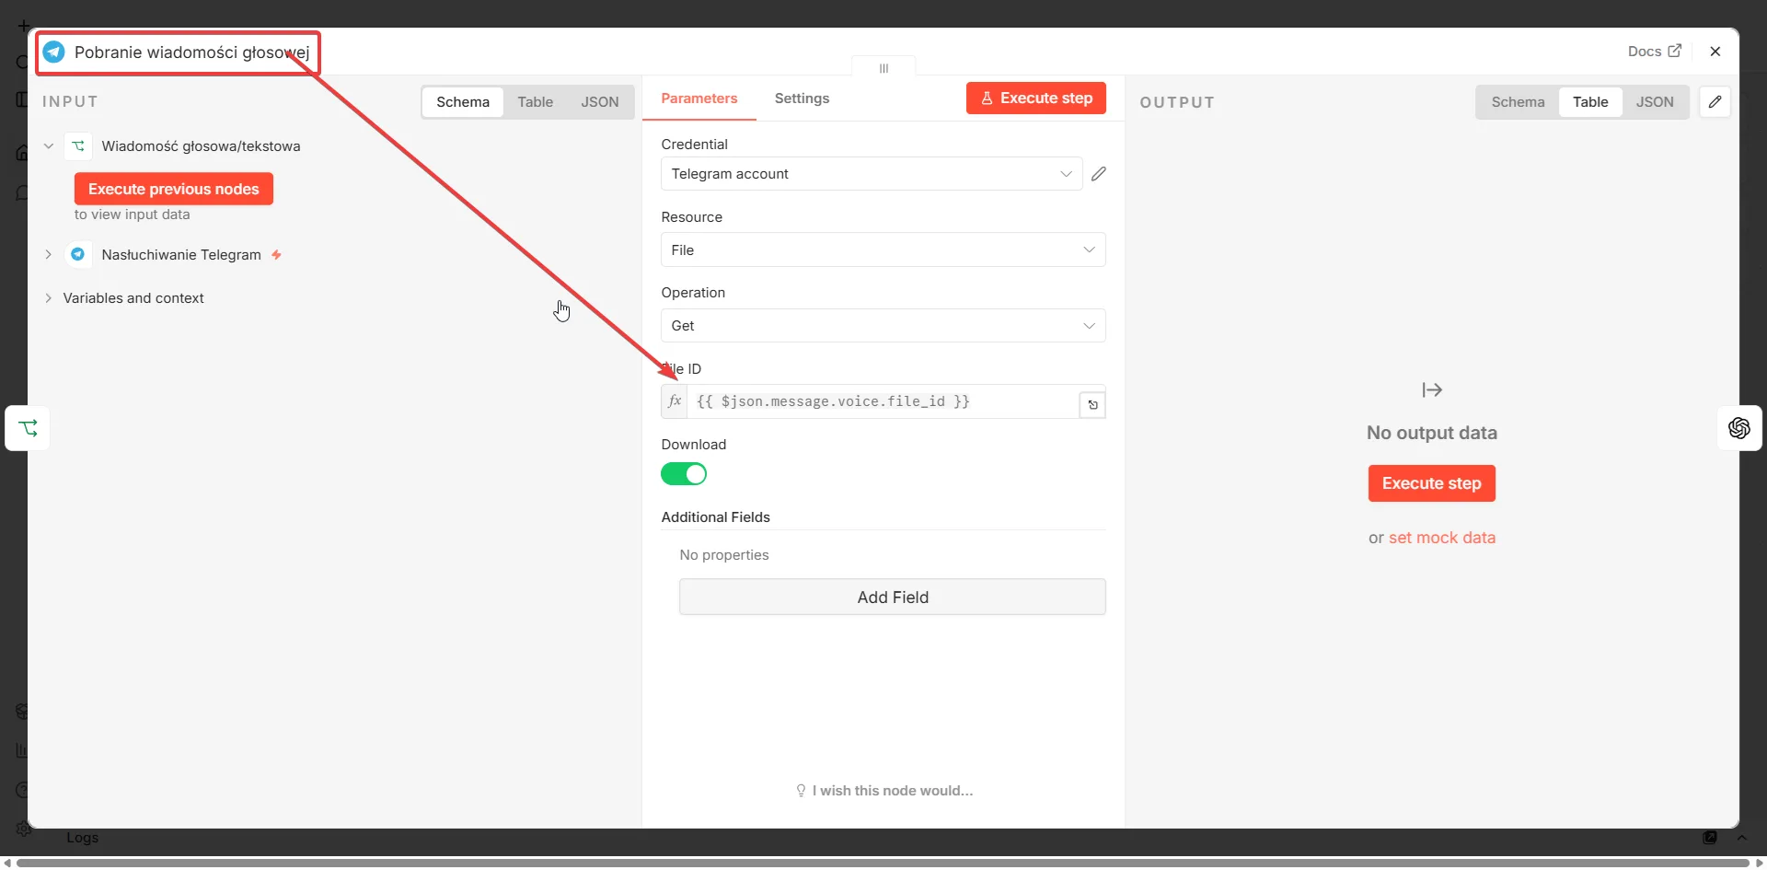
Task: Switch output view to Schema
Action: (1518, 102)
